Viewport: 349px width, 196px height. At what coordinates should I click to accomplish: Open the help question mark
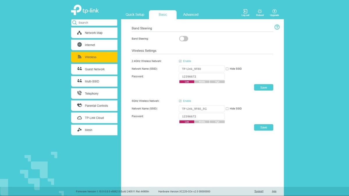[277, 27]
